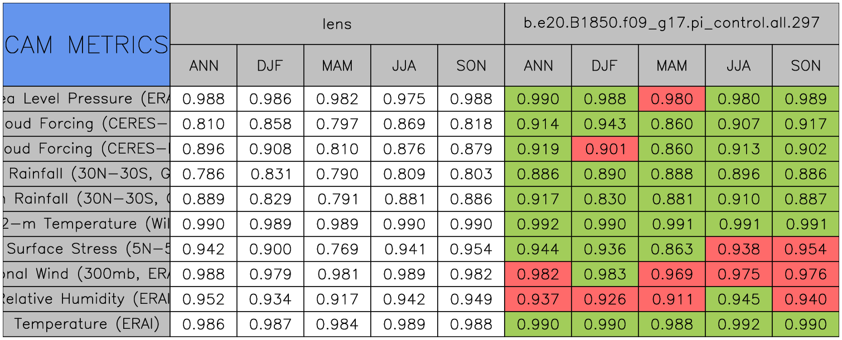Click the lens ANN column header
The height and width of the screenshot is (340, 842).
tap(204, 66)
